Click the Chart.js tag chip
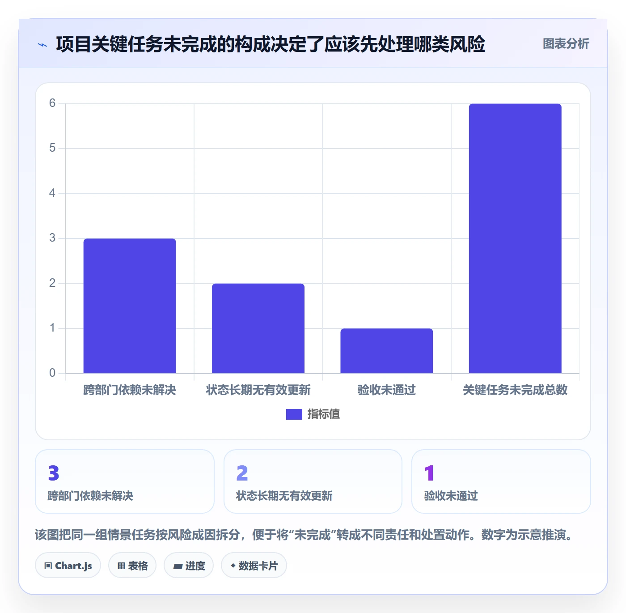This screenshot has width=626, height=613. 68,566
